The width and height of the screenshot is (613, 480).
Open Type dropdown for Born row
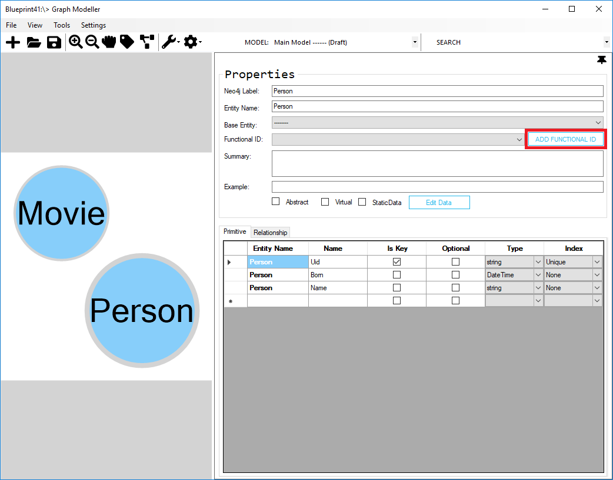tap(538, 274)
